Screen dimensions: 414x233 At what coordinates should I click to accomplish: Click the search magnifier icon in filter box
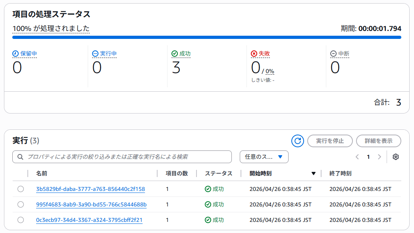pos(20,157)
